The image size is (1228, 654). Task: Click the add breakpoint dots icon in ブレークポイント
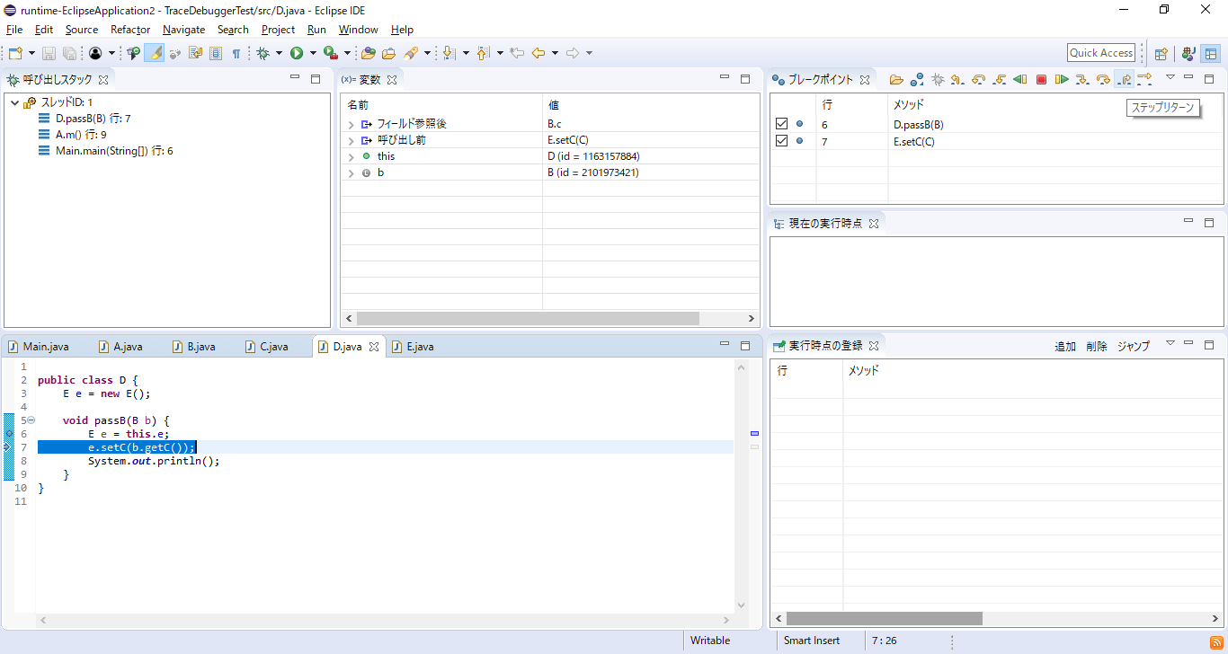tap(917, 79)
